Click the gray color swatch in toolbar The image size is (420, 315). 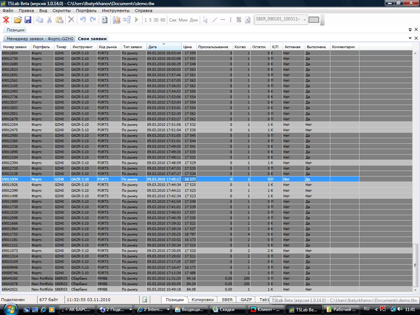pyautogui.click(x=314, y=20)
